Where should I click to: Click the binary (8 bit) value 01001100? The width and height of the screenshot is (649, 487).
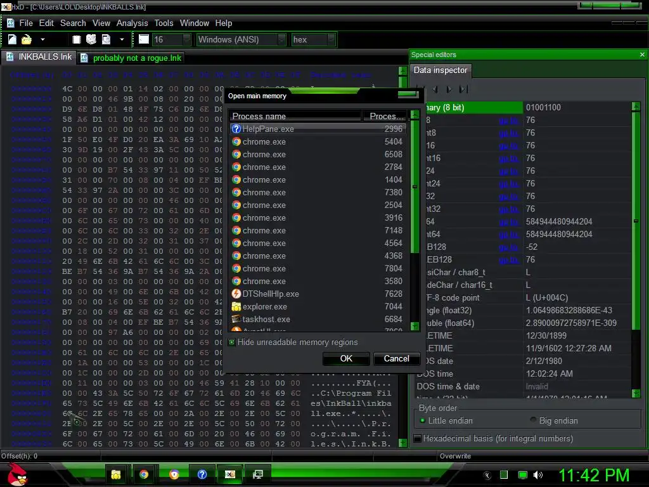[x=543, y=108]
